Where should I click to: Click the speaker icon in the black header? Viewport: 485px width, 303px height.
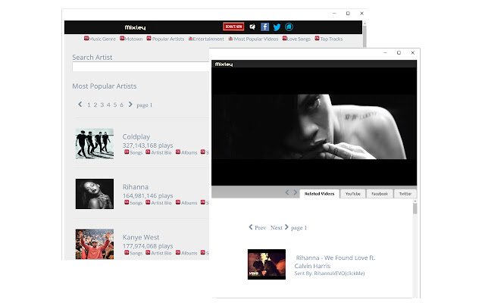coord(252,27)
